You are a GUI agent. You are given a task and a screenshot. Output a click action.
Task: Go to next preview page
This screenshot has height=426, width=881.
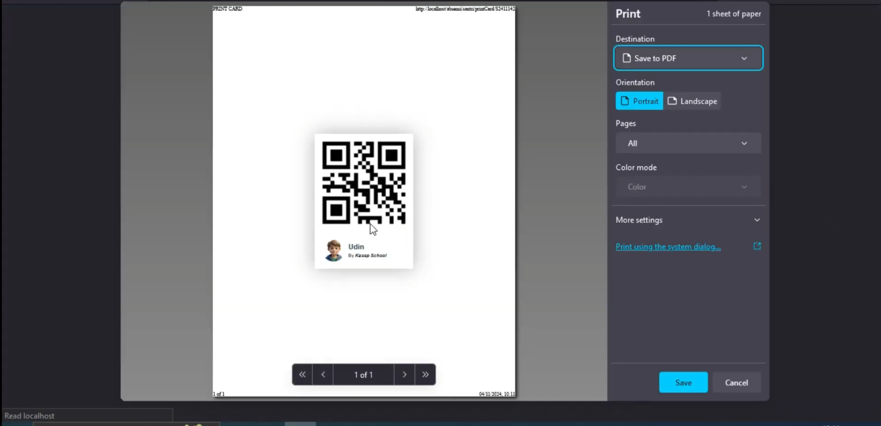tap(404, 374)
